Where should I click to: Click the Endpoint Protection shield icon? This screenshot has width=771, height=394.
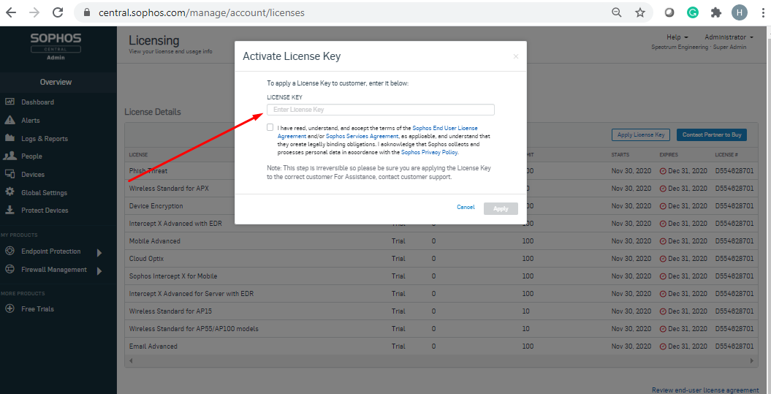[x=10, y=251]
